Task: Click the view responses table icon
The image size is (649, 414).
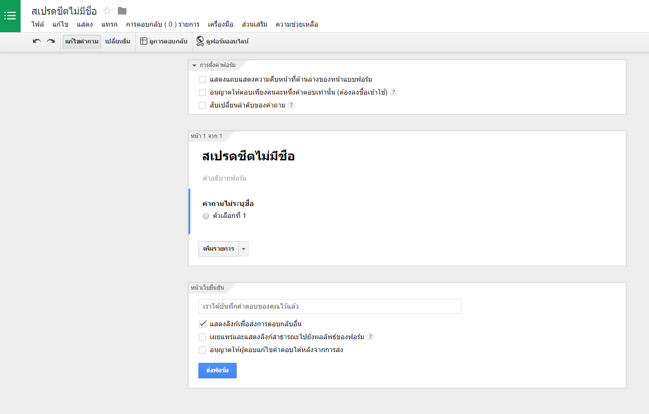Action: pos(144,41)
